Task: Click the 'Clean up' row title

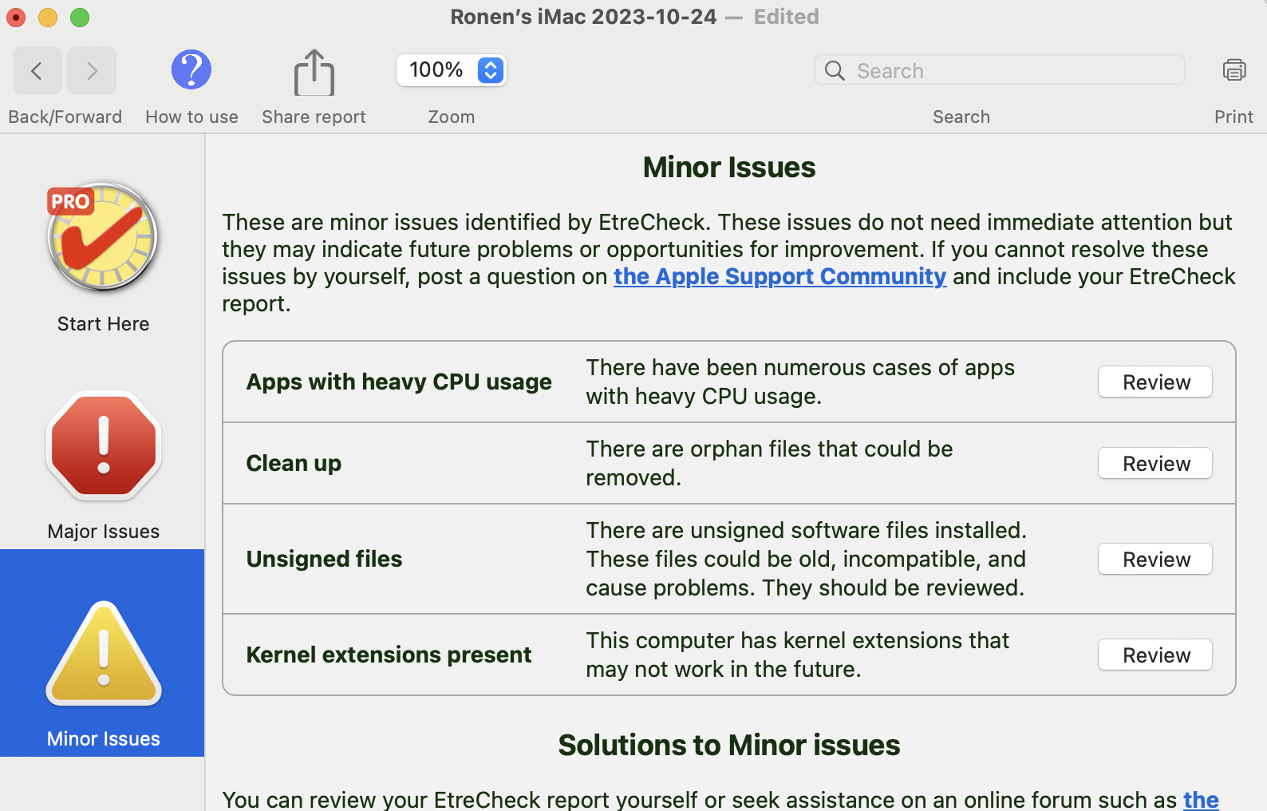Action: click(294, 464)
